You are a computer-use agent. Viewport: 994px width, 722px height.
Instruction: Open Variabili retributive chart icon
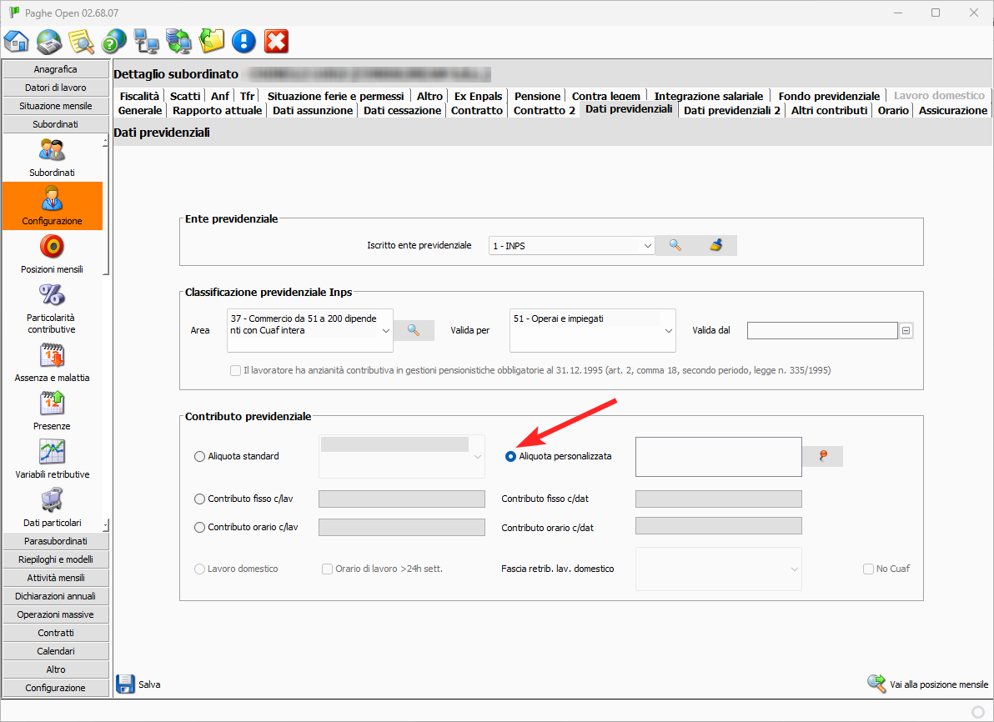point(52,452)
